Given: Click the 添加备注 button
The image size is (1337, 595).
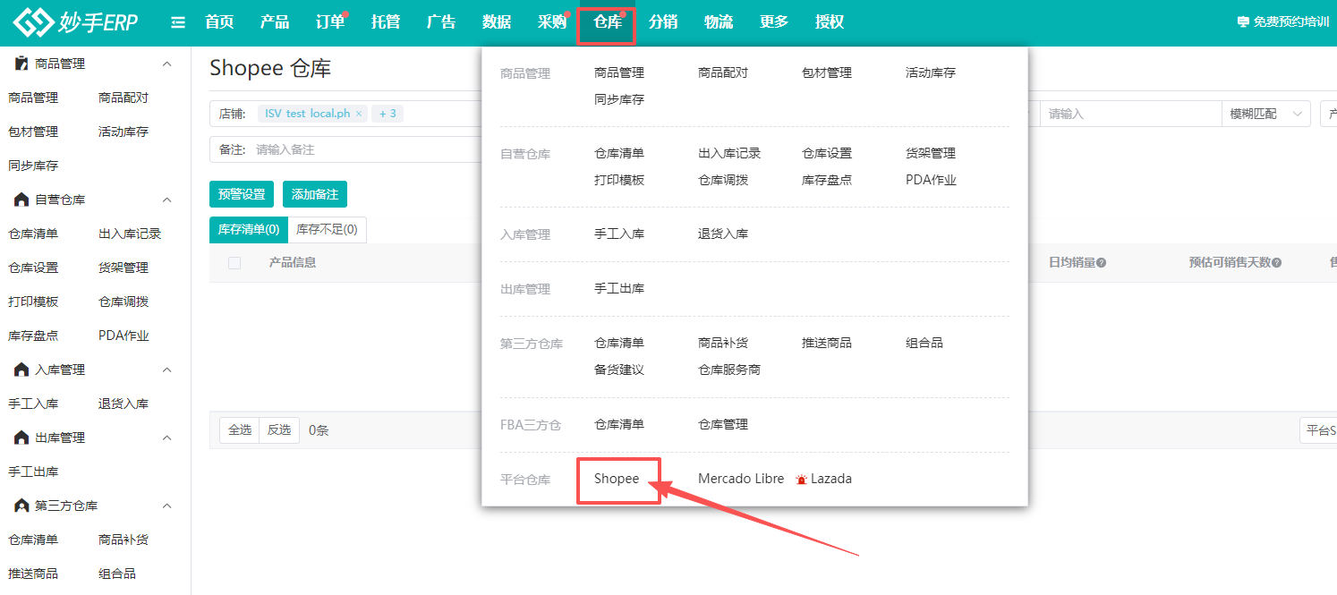Looking at the screenshot, I should click(x=315, y=194).
